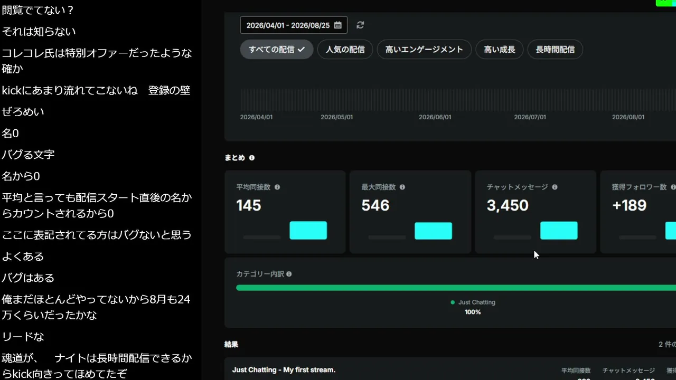Open the calendar icon in date range field
Screen dimensions: 676x380
pos(338,25)
